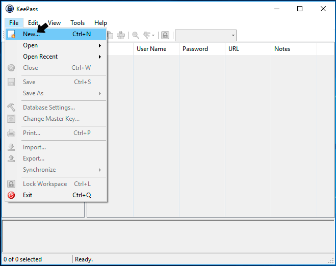Sort by the Password column header
The width and height of the screenshot is (336, 266).
[x=202, y=49]
